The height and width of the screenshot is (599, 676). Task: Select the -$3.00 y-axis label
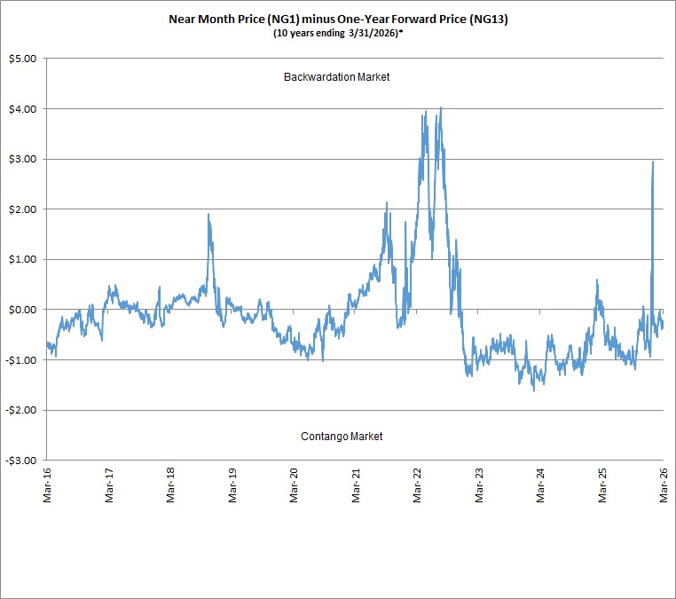21,461
